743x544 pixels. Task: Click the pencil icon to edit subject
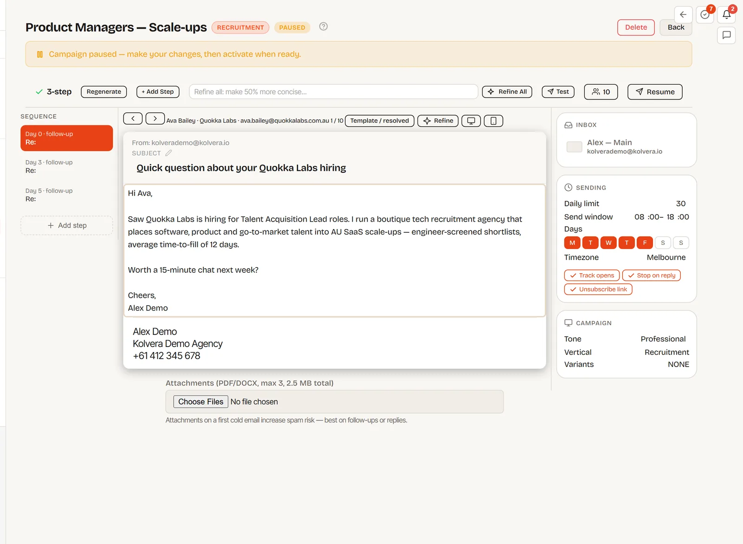169,153
